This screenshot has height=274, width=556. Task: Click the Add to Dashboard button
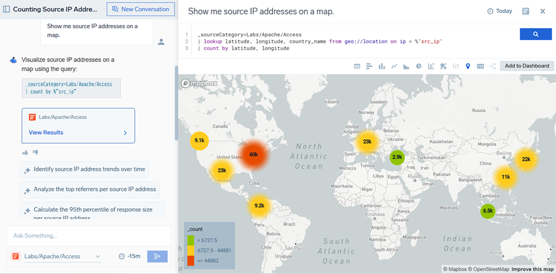tap(527, 66)
